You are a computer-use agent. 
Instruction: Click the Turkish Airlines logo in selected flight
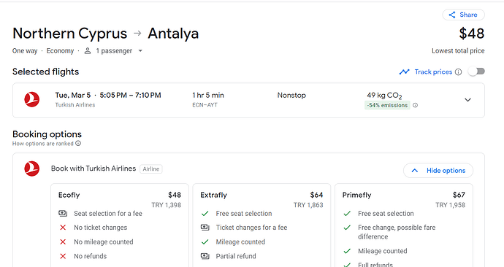point(32,99)
